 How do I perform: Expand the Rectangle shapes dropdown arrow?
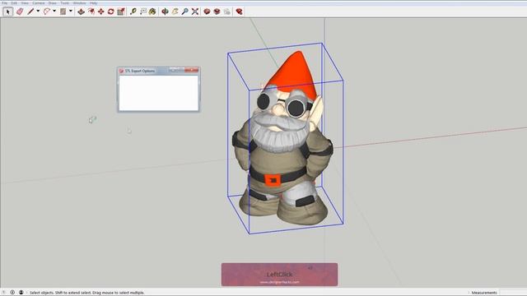pos(71,12)
